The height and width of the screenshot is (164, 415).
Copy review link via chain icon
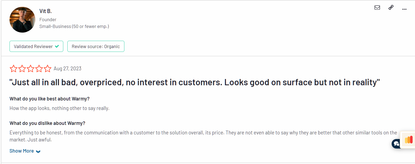[x=391, y=8]
